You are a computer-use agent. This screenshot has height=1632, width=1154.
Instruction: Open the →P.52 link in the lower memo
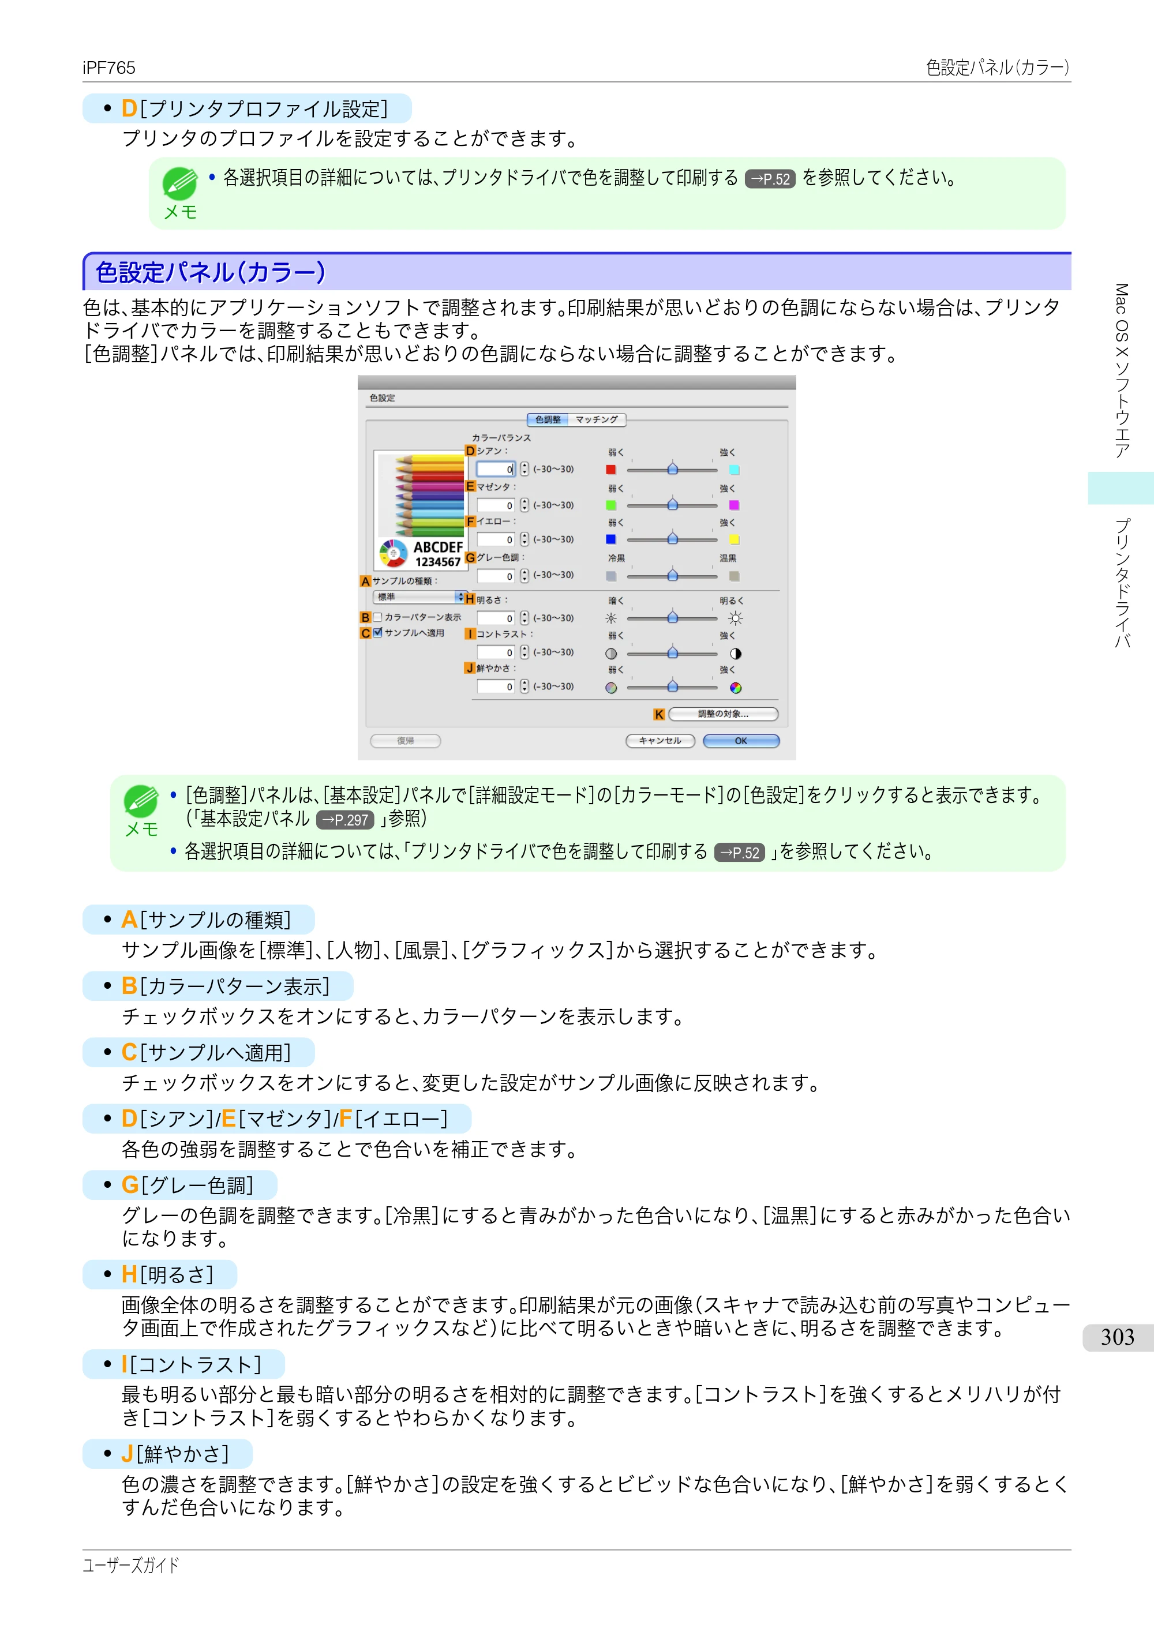(740, 852)
